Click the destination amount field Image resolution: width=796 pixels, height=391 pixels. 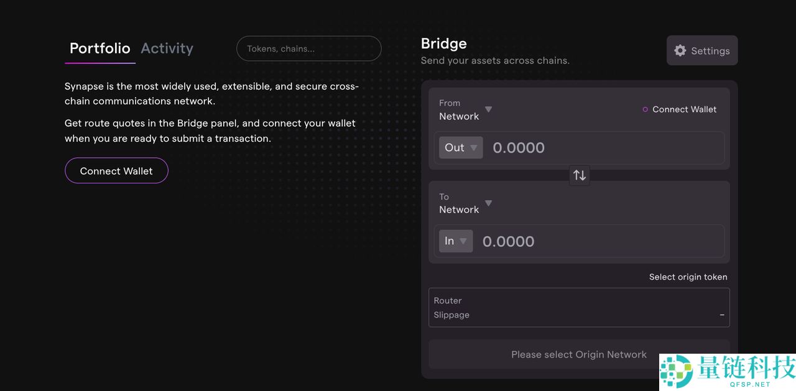click(597, 241)
